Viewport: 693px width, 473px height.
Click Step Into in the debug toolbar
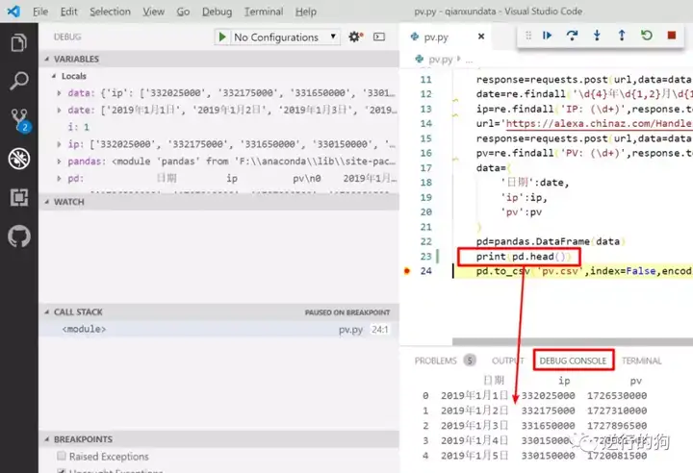(597, 36)
